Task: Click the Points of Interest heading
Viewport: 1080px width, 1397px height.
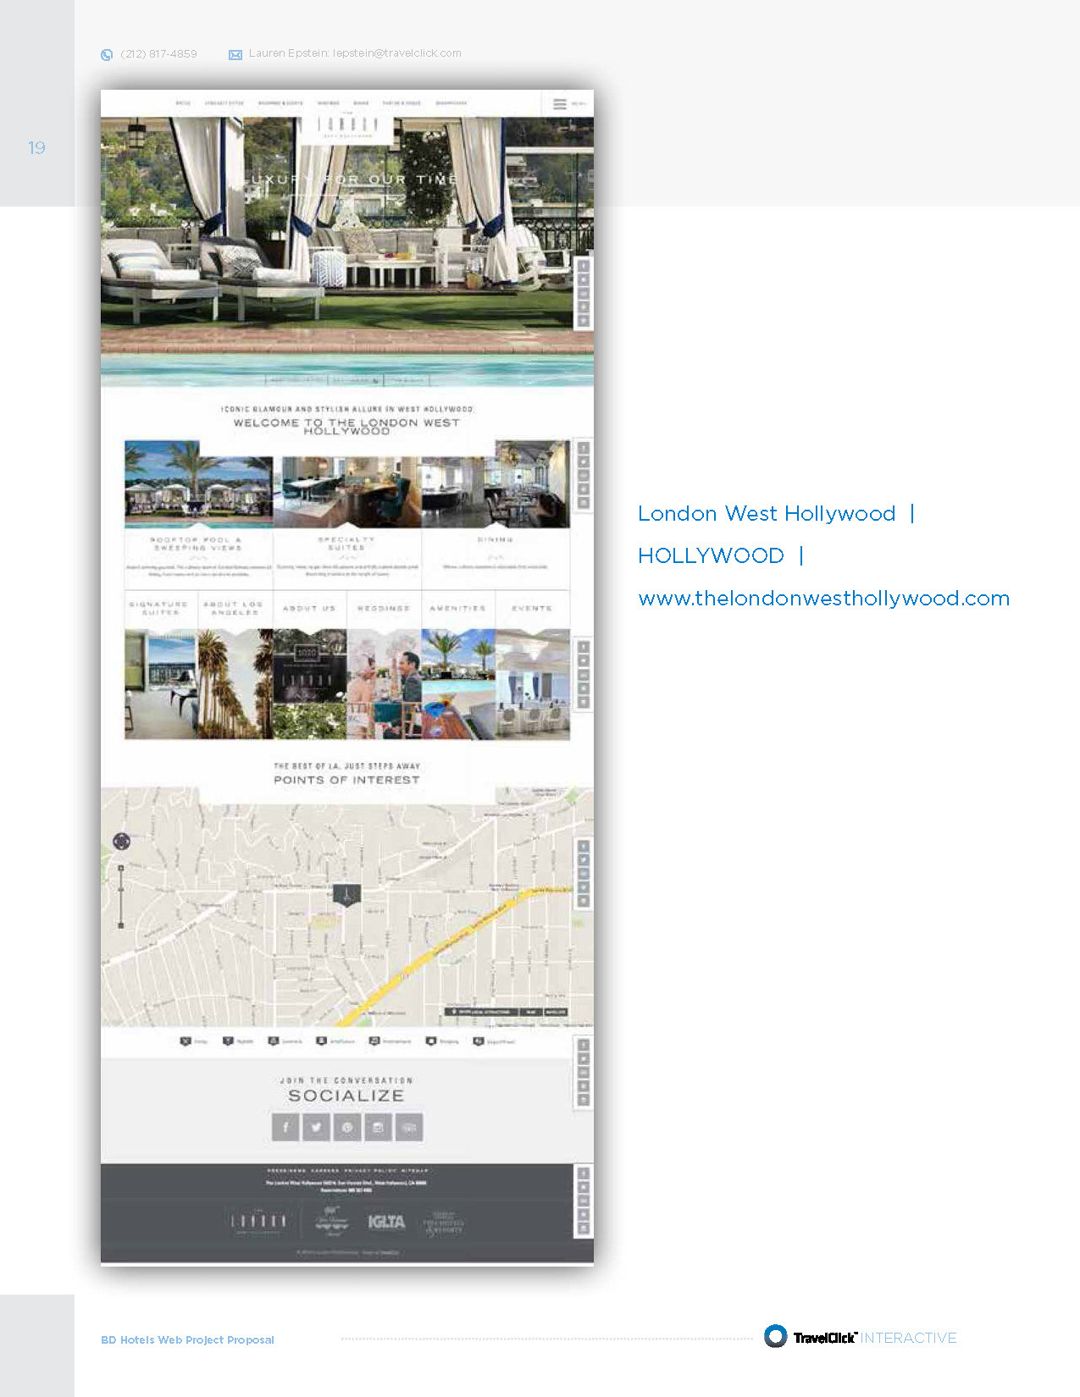Action: coord(346,780)
